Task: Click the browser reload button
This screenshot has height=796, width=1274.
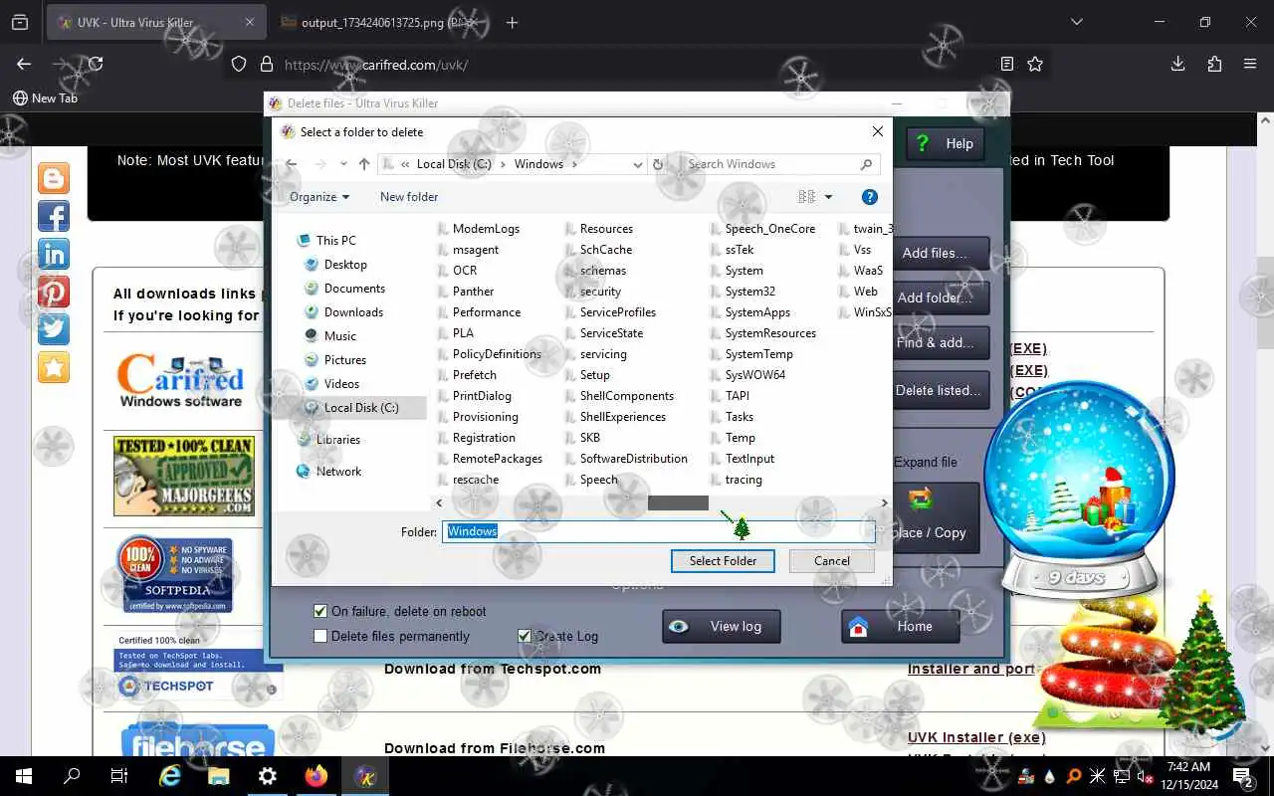Action: coord(96,64)
